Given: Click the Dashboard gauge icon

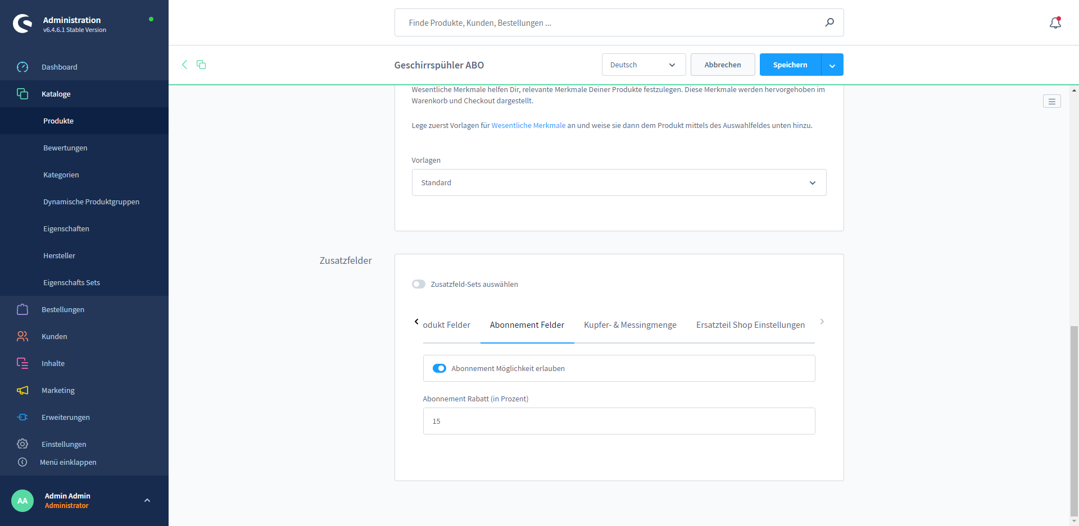Looking at the screenshot, I should click(22, 67).
